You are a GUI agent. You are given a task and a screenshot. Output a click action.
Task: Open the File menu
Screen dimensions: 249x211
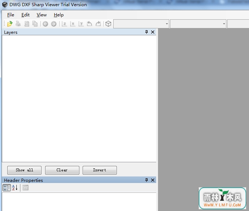(11, 15)
